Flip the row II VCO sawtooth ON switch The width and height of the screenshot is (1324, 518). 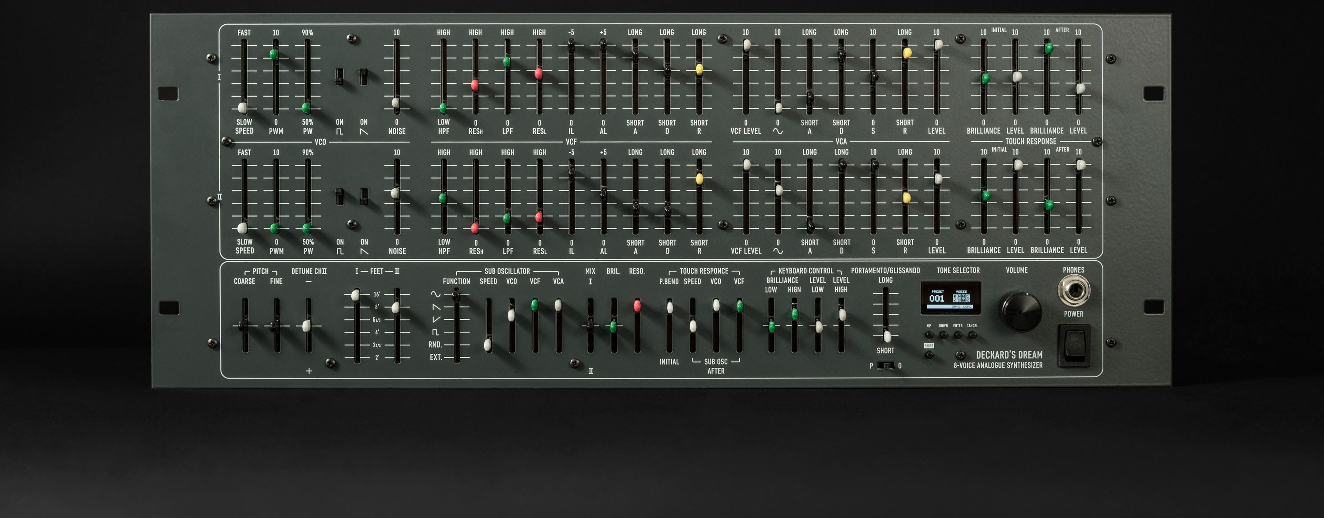point(364,197)
